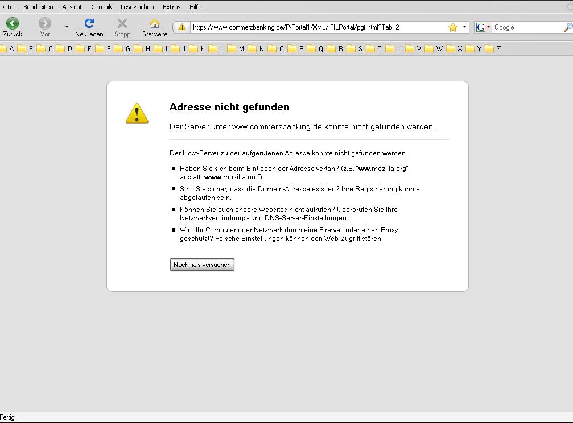This screenshot has height=423, width=573.
Task: Open bookmark folder C
Action: coord(44,48)
